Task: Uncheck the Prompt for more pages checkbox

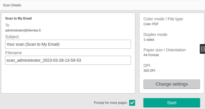Action: pyautogui.click(x=132, y=103)
